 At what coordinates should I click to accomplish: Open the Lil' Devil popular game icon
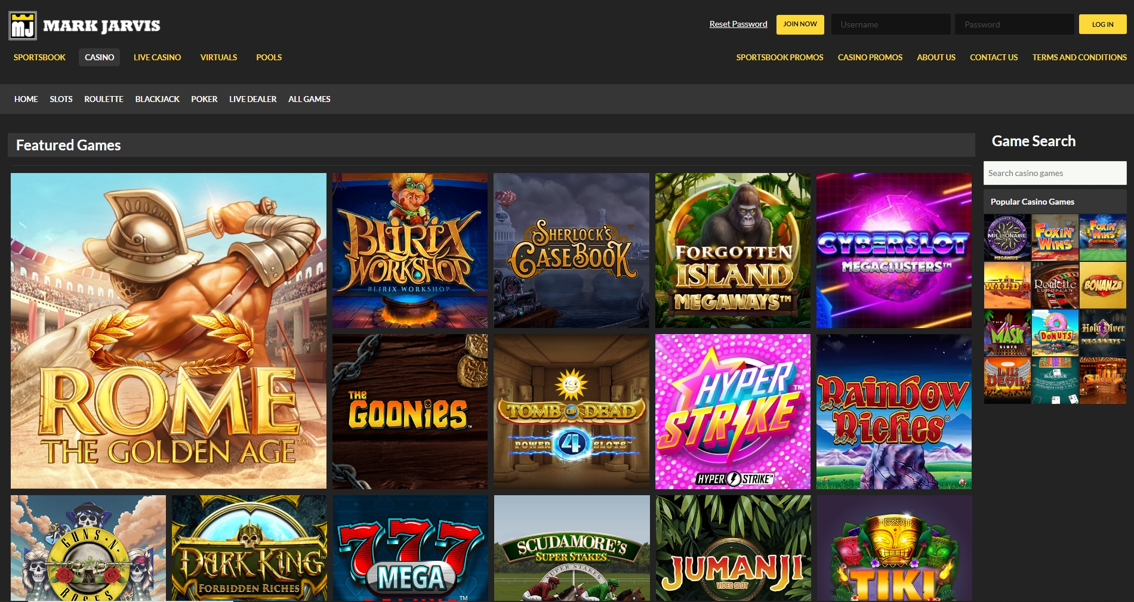coord(1007,381)
